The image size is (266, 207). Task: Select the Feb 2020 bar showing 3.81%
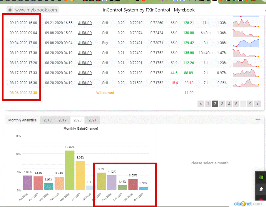click(38, 183)
